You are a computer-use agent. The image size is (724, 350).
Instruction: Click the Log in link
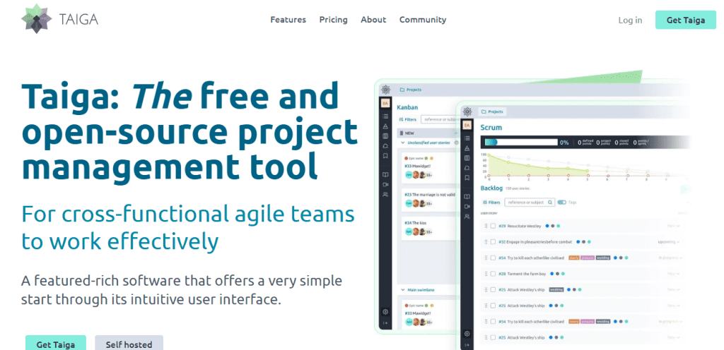coord(630,20)
